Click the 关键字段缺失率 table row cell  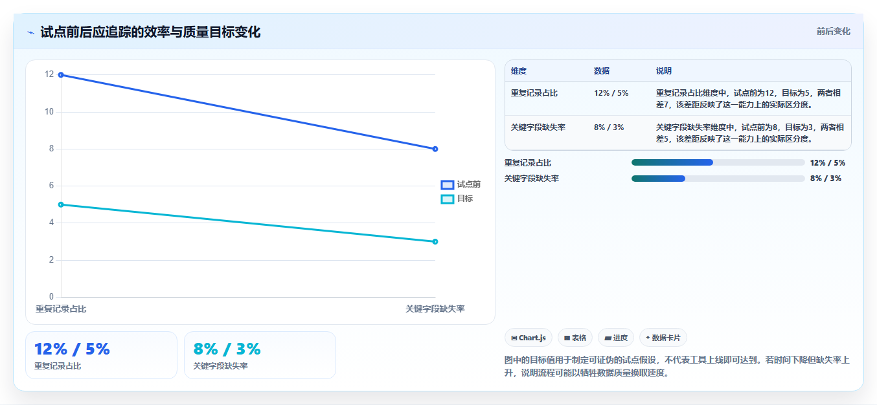tap(538, 127)
